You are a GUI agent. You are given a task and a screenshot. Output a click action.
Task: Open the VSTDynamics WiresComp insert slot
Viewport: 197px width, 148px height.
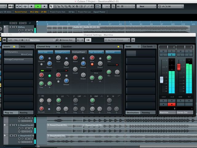click(x=18, y=53)
